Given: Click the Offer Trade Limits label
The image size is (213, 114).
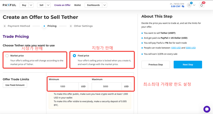Looking at the screenshot, I should 16,79.
